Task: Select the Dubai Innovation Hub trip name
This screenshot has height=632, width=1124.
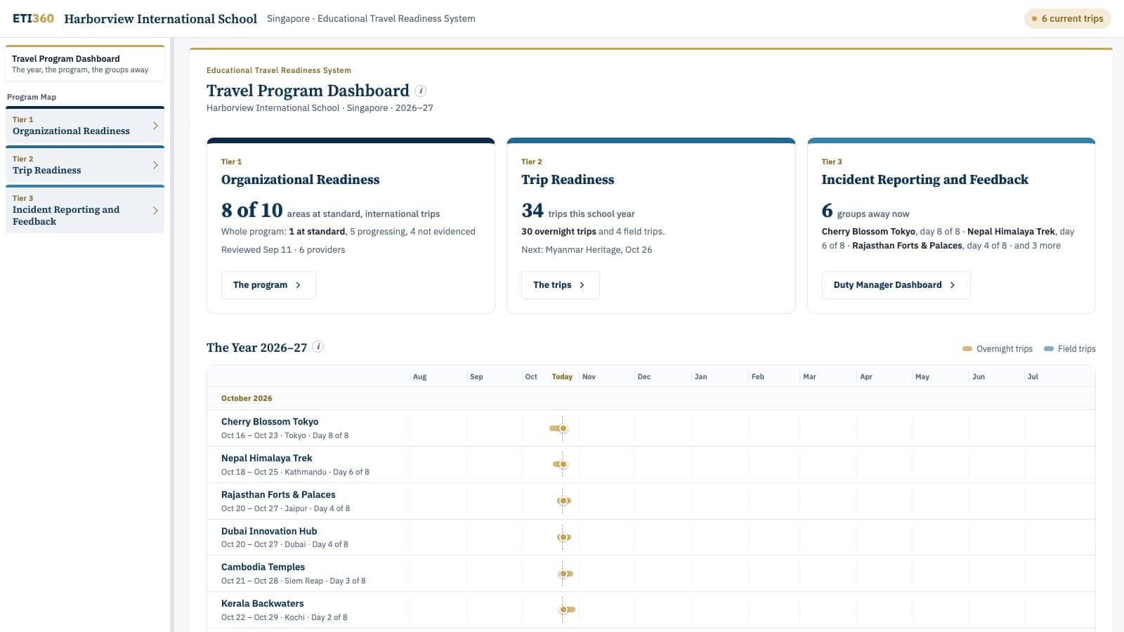Action: (x=269, y=531)
